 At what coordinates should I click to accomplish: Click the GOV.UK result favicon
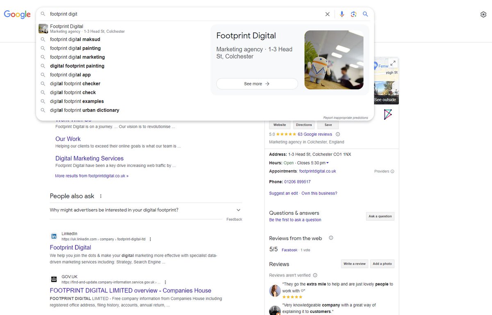[54, 279]
